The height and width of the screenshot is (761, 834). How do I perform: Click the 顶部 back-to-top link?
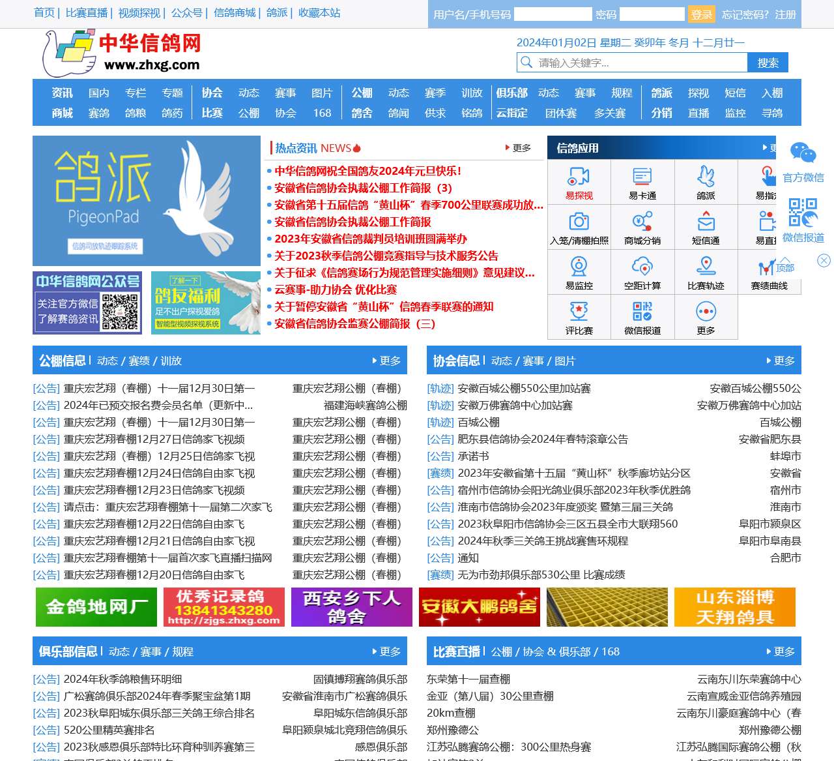pos(784,267)
